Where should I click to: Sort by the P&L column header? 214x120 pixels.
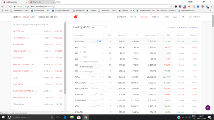[x=169, y=35]
